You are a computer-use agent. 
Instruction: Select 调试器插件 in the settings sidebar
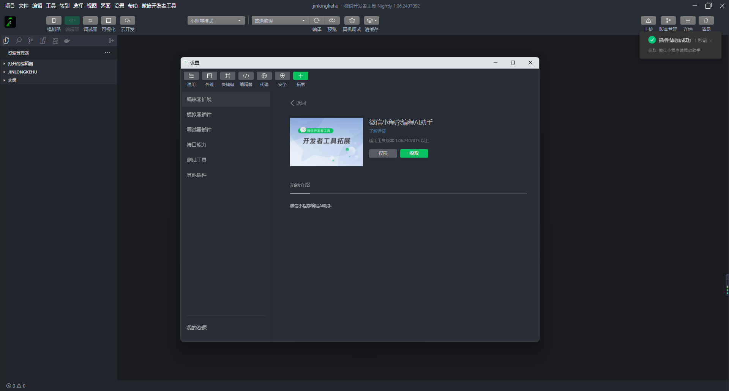tap(226, 130)
